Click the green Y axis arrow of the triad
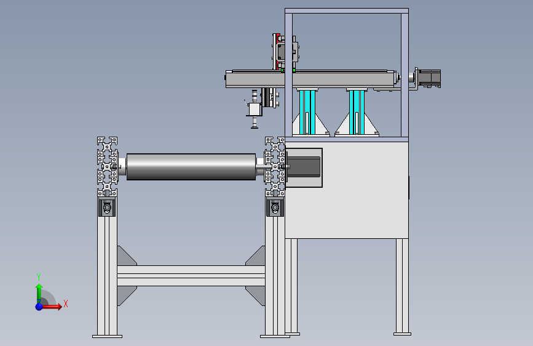The height and width of the screenshot is (346, 533). pyautogui.click(x=39, y=293)
